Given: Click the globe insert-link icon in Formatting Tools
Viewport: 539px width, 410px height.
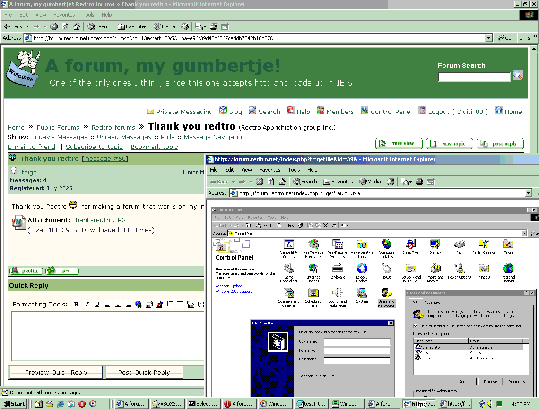Looking at the screenshot, I should tap(139, 305).
